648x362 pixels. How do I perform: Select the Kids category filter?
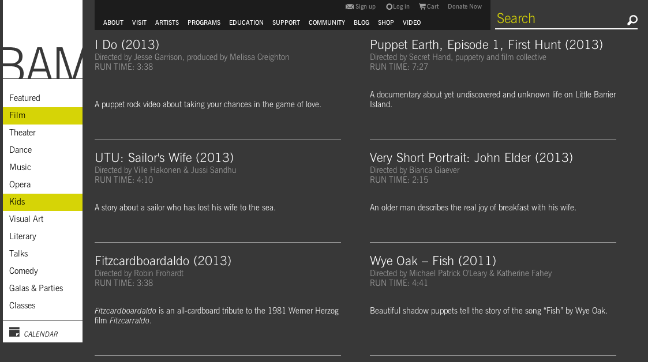[x=17, y=202]
